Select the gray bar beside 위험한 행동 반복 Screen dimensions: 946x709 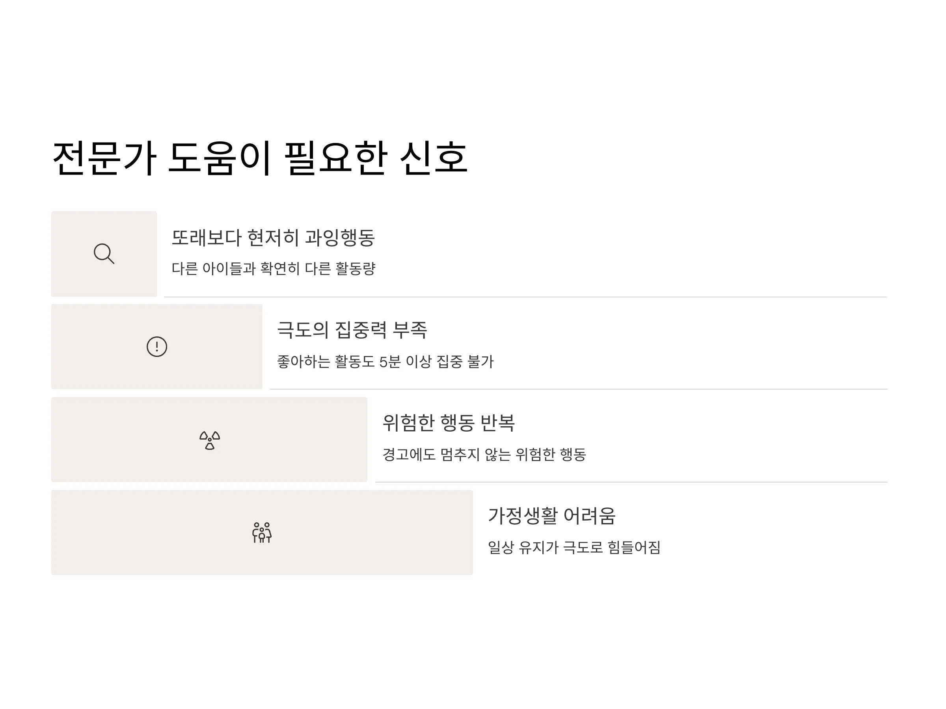click(210, 440)
